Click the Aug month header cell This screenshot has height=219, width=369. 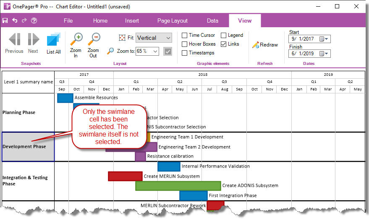point(225,90)
